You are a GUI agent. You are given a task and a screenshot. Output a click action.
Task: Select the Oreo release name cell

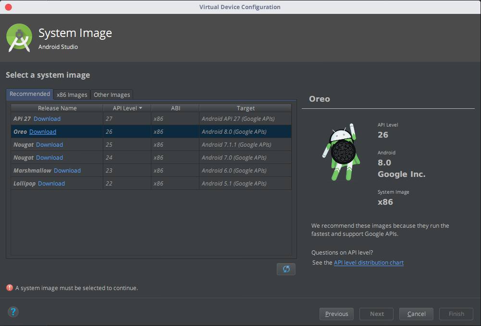click(57, 132)
